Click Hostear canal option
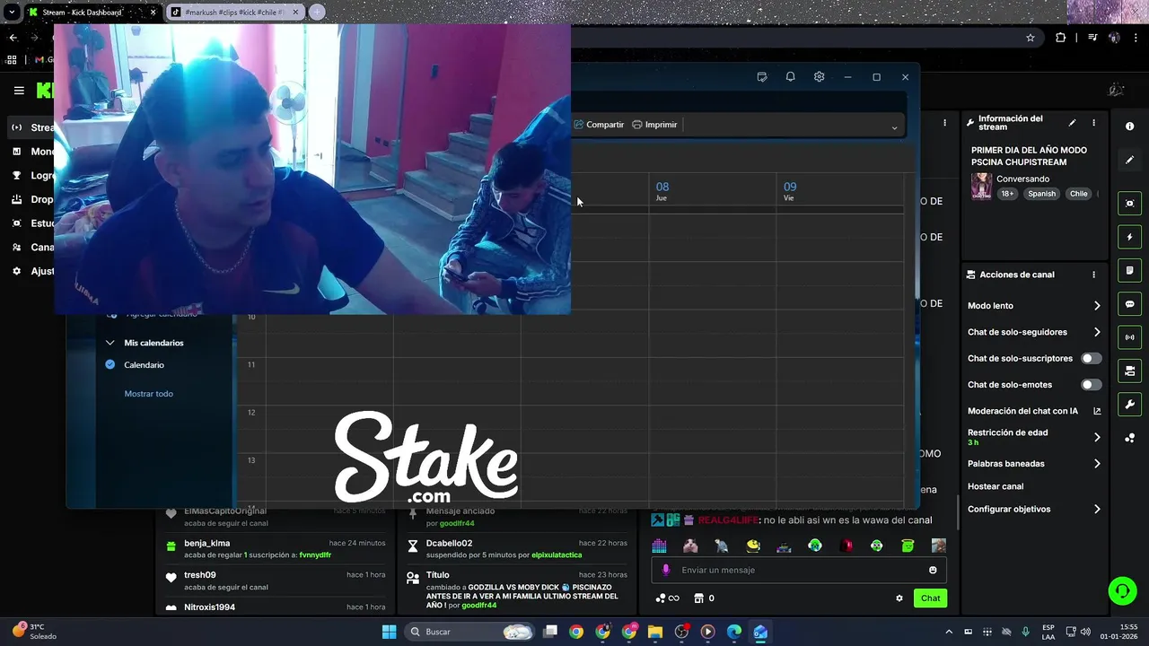Screen dimensions: 1149x646 coord(996,486)
